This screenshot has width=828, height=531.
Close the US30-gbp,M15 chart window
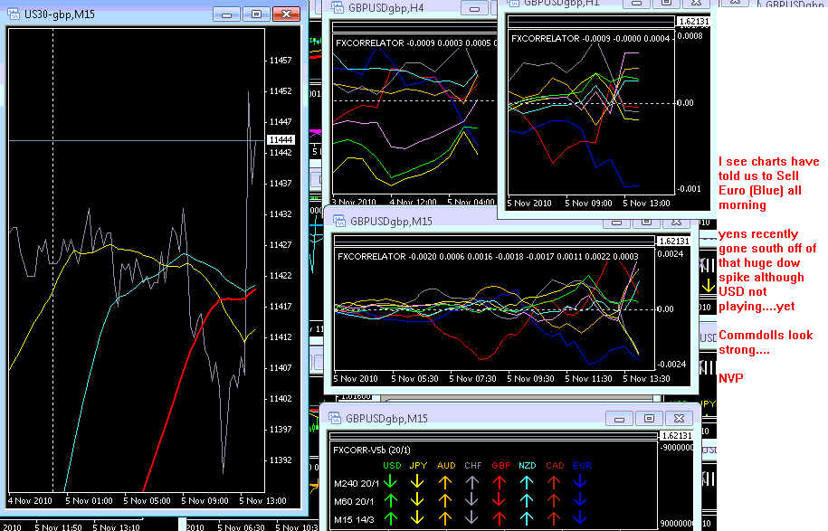(x=287, y=14)
